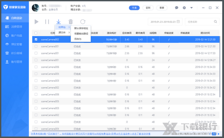
Task: Open 账号管理 in the sidebar
Action: click(15, 62)
